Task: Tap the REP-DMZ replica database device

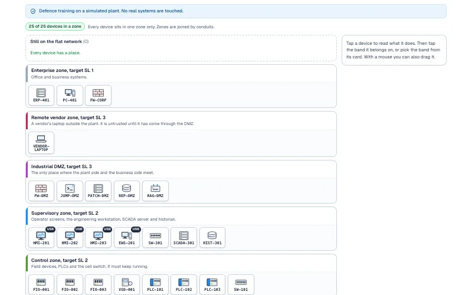Action: (x=127, y=191)
